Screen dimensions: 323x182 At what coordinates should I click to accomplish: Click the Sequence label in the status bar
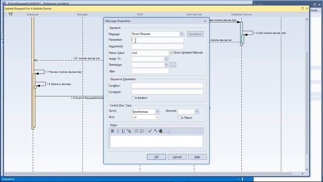pyautogui.click(x=8, y=179)
